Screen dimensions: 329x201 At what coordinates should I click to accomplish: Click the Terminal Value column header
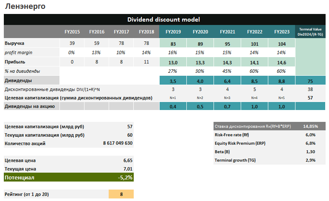[x=310, y=32]
